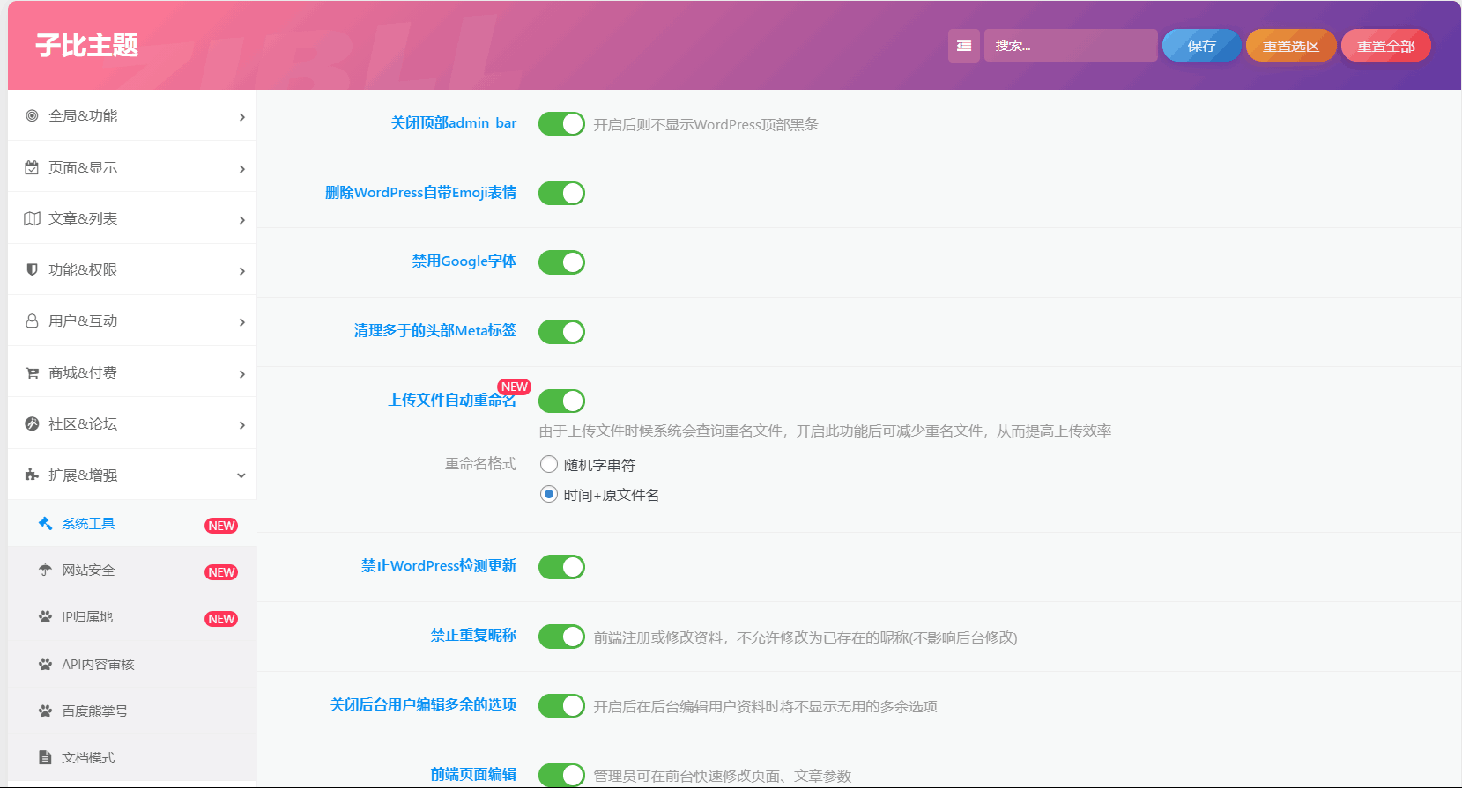Toggle 禁止WordPress检测更新 switch
The width and height of the screenshot is (1462, 788).
pos(561,566)
